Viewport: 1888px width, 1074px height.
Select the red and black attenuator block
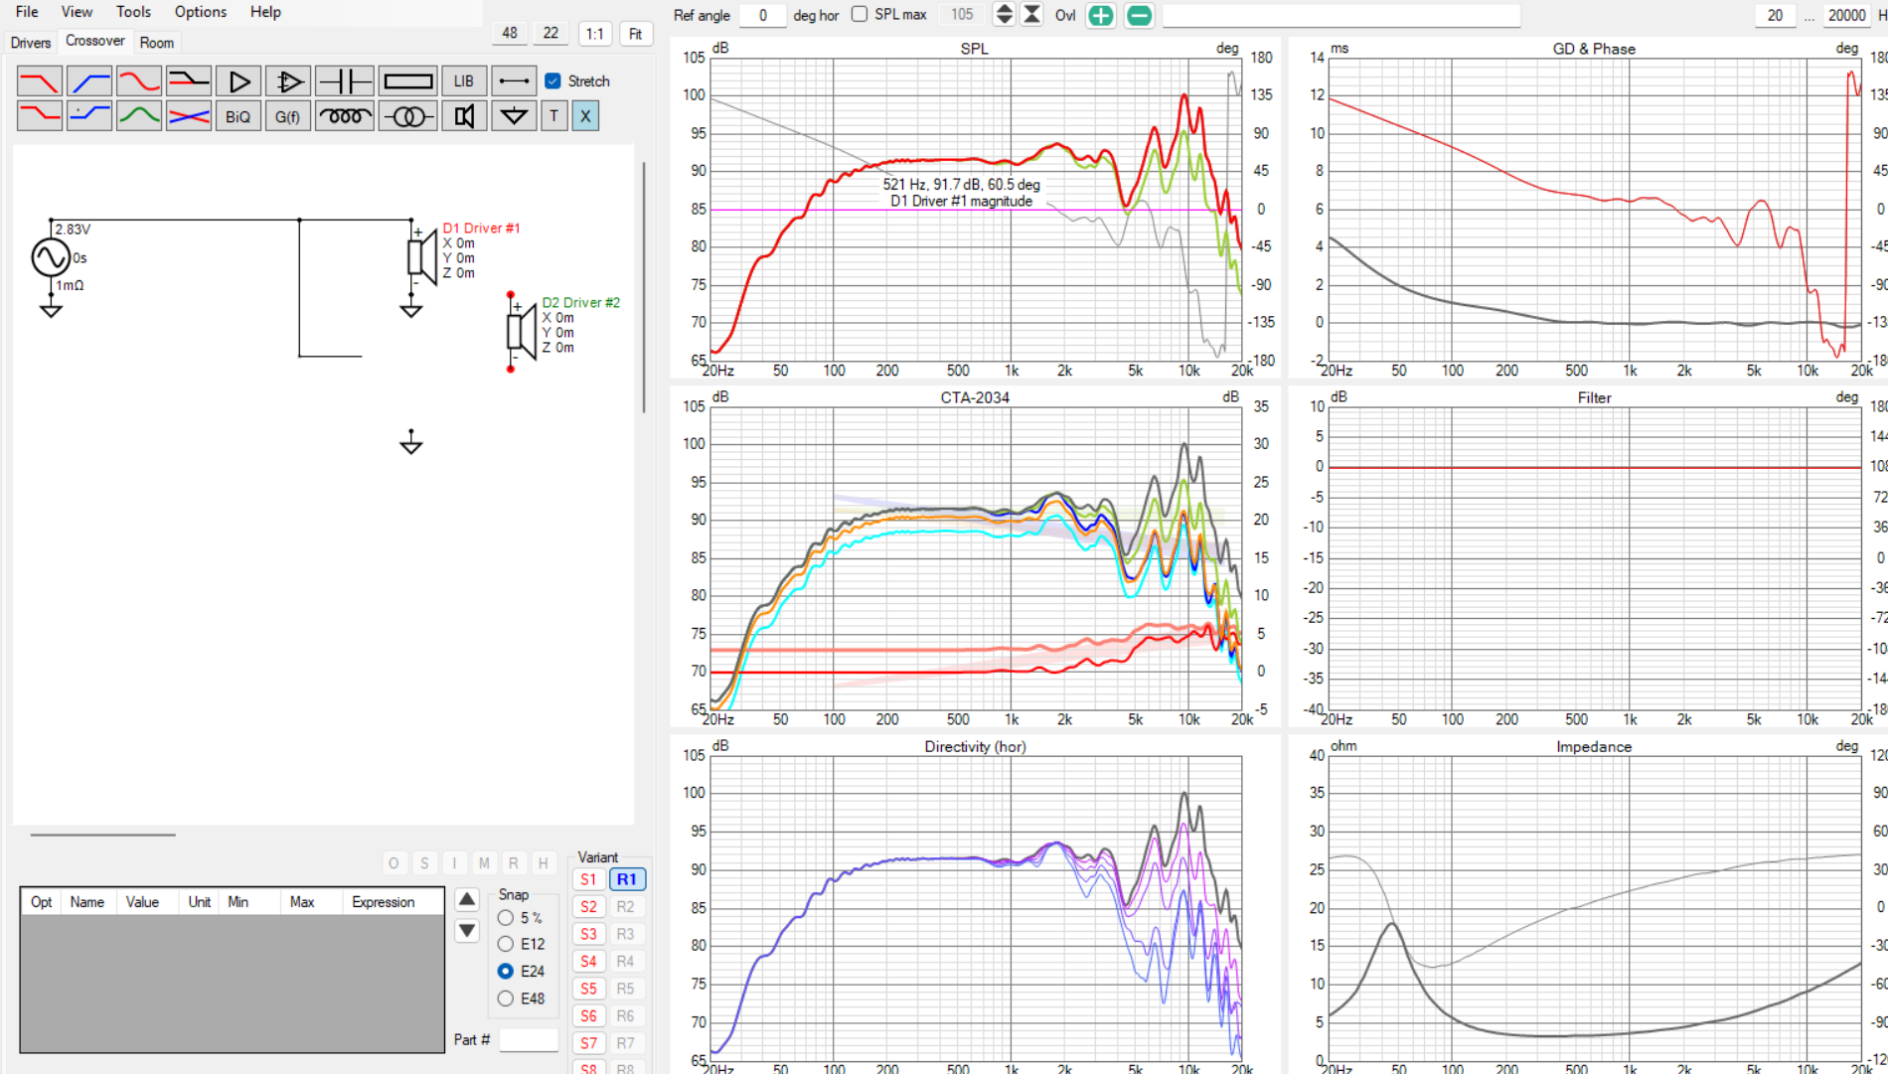coord(189,81)
